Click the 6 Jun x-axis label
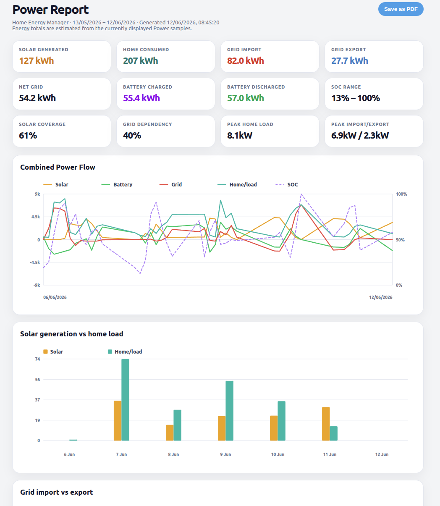The height and width of the screenshot is (506, 440). (x=69, y=454)
